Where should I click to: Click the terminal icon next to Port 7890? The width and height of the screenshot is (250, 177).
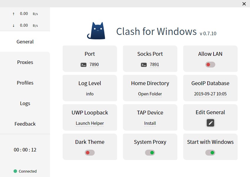(x=84, y=65)
